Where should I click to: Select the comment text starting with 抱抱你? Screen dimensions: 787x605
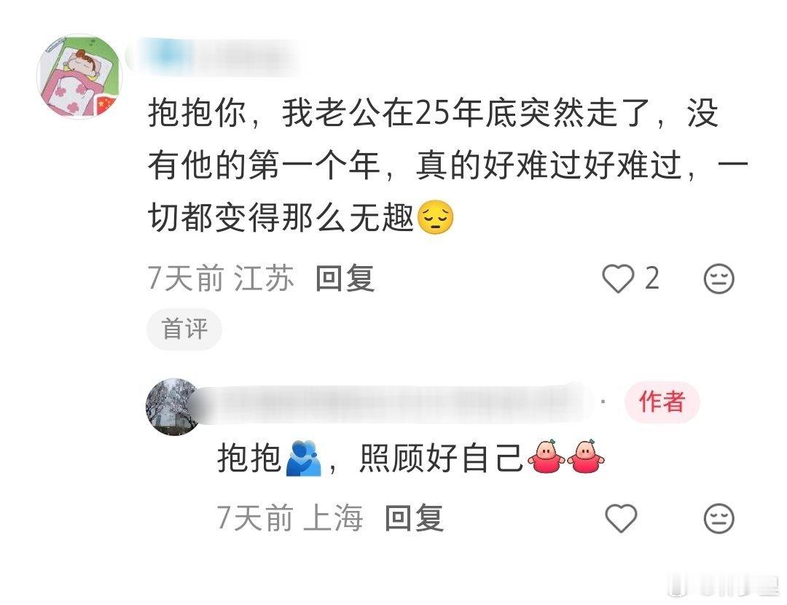point(447,165)
